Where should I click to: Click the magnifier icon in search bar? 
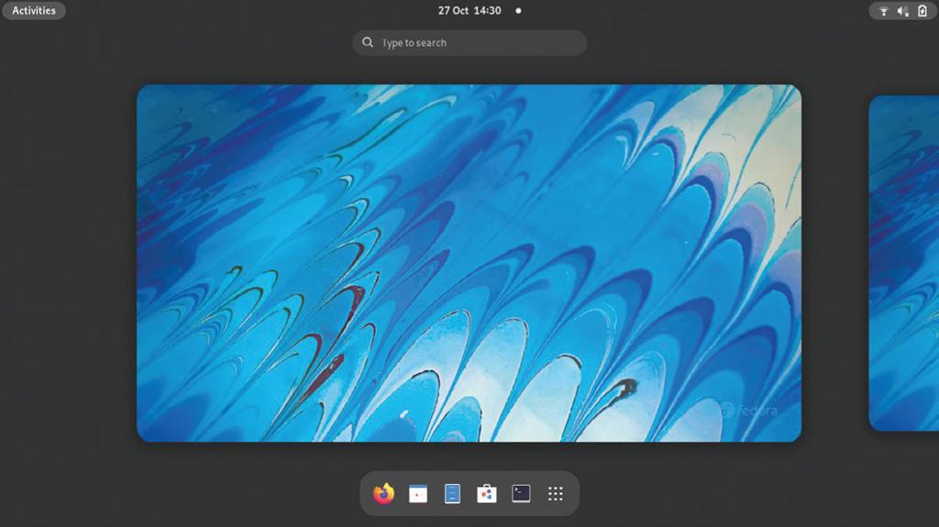[368, 42]
